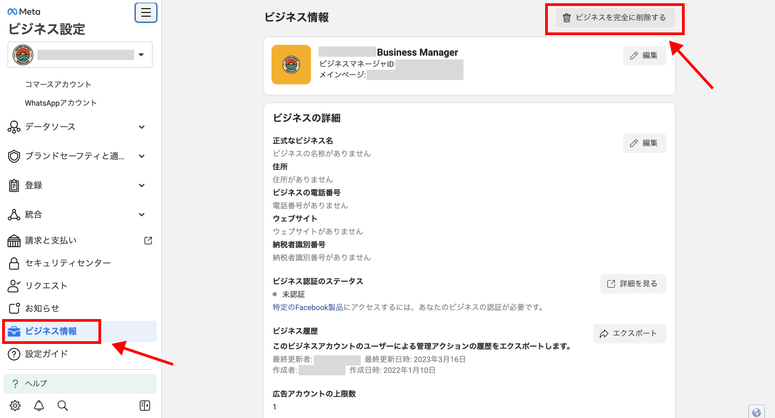Expand the データソース section chevron
The image size is (775, 418).
(142, 127)
